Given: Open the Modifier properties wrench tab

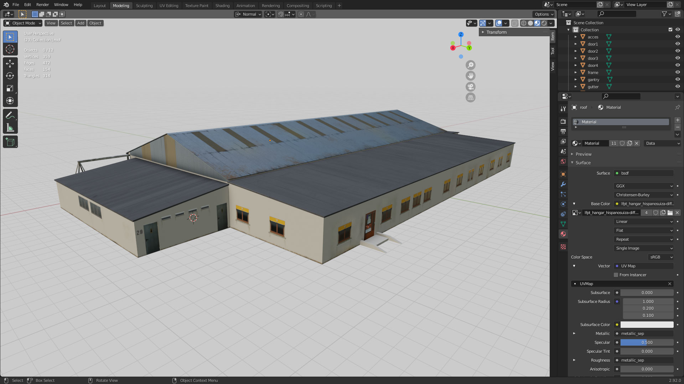Looking at the screenshot, I should pyautogui.click(x=563, y=184).
